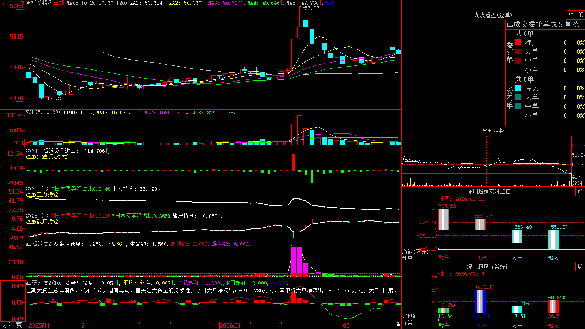
Task: Click the 超赢散户持仓 label
Action: pos(42,222)
